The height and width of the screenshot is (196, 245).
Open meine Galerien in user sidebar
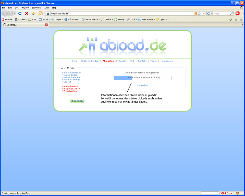[71, 77]
